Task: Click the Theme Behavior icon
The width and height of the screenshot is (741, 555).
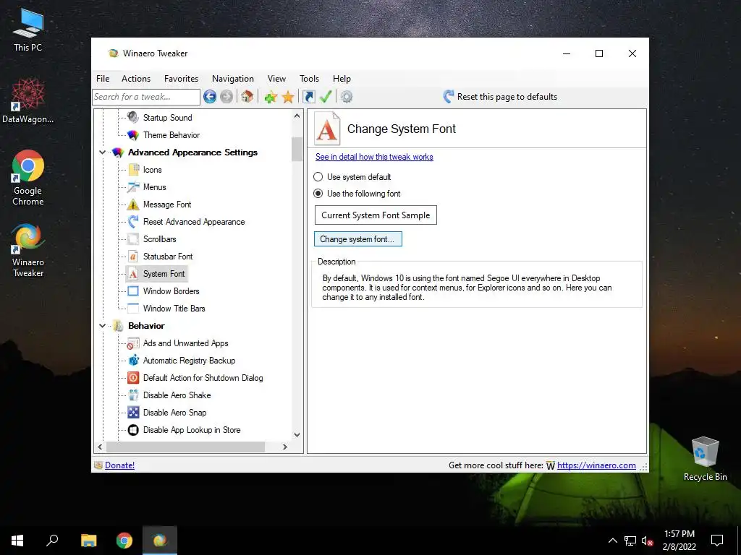Action: click(x=133, y=135)
